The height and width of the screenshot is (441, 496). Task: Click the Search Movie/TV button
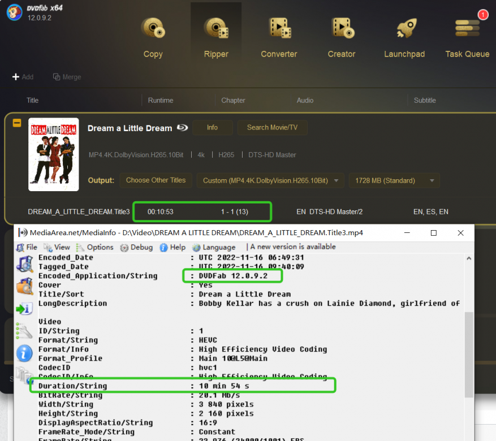(x=272, y=127)
